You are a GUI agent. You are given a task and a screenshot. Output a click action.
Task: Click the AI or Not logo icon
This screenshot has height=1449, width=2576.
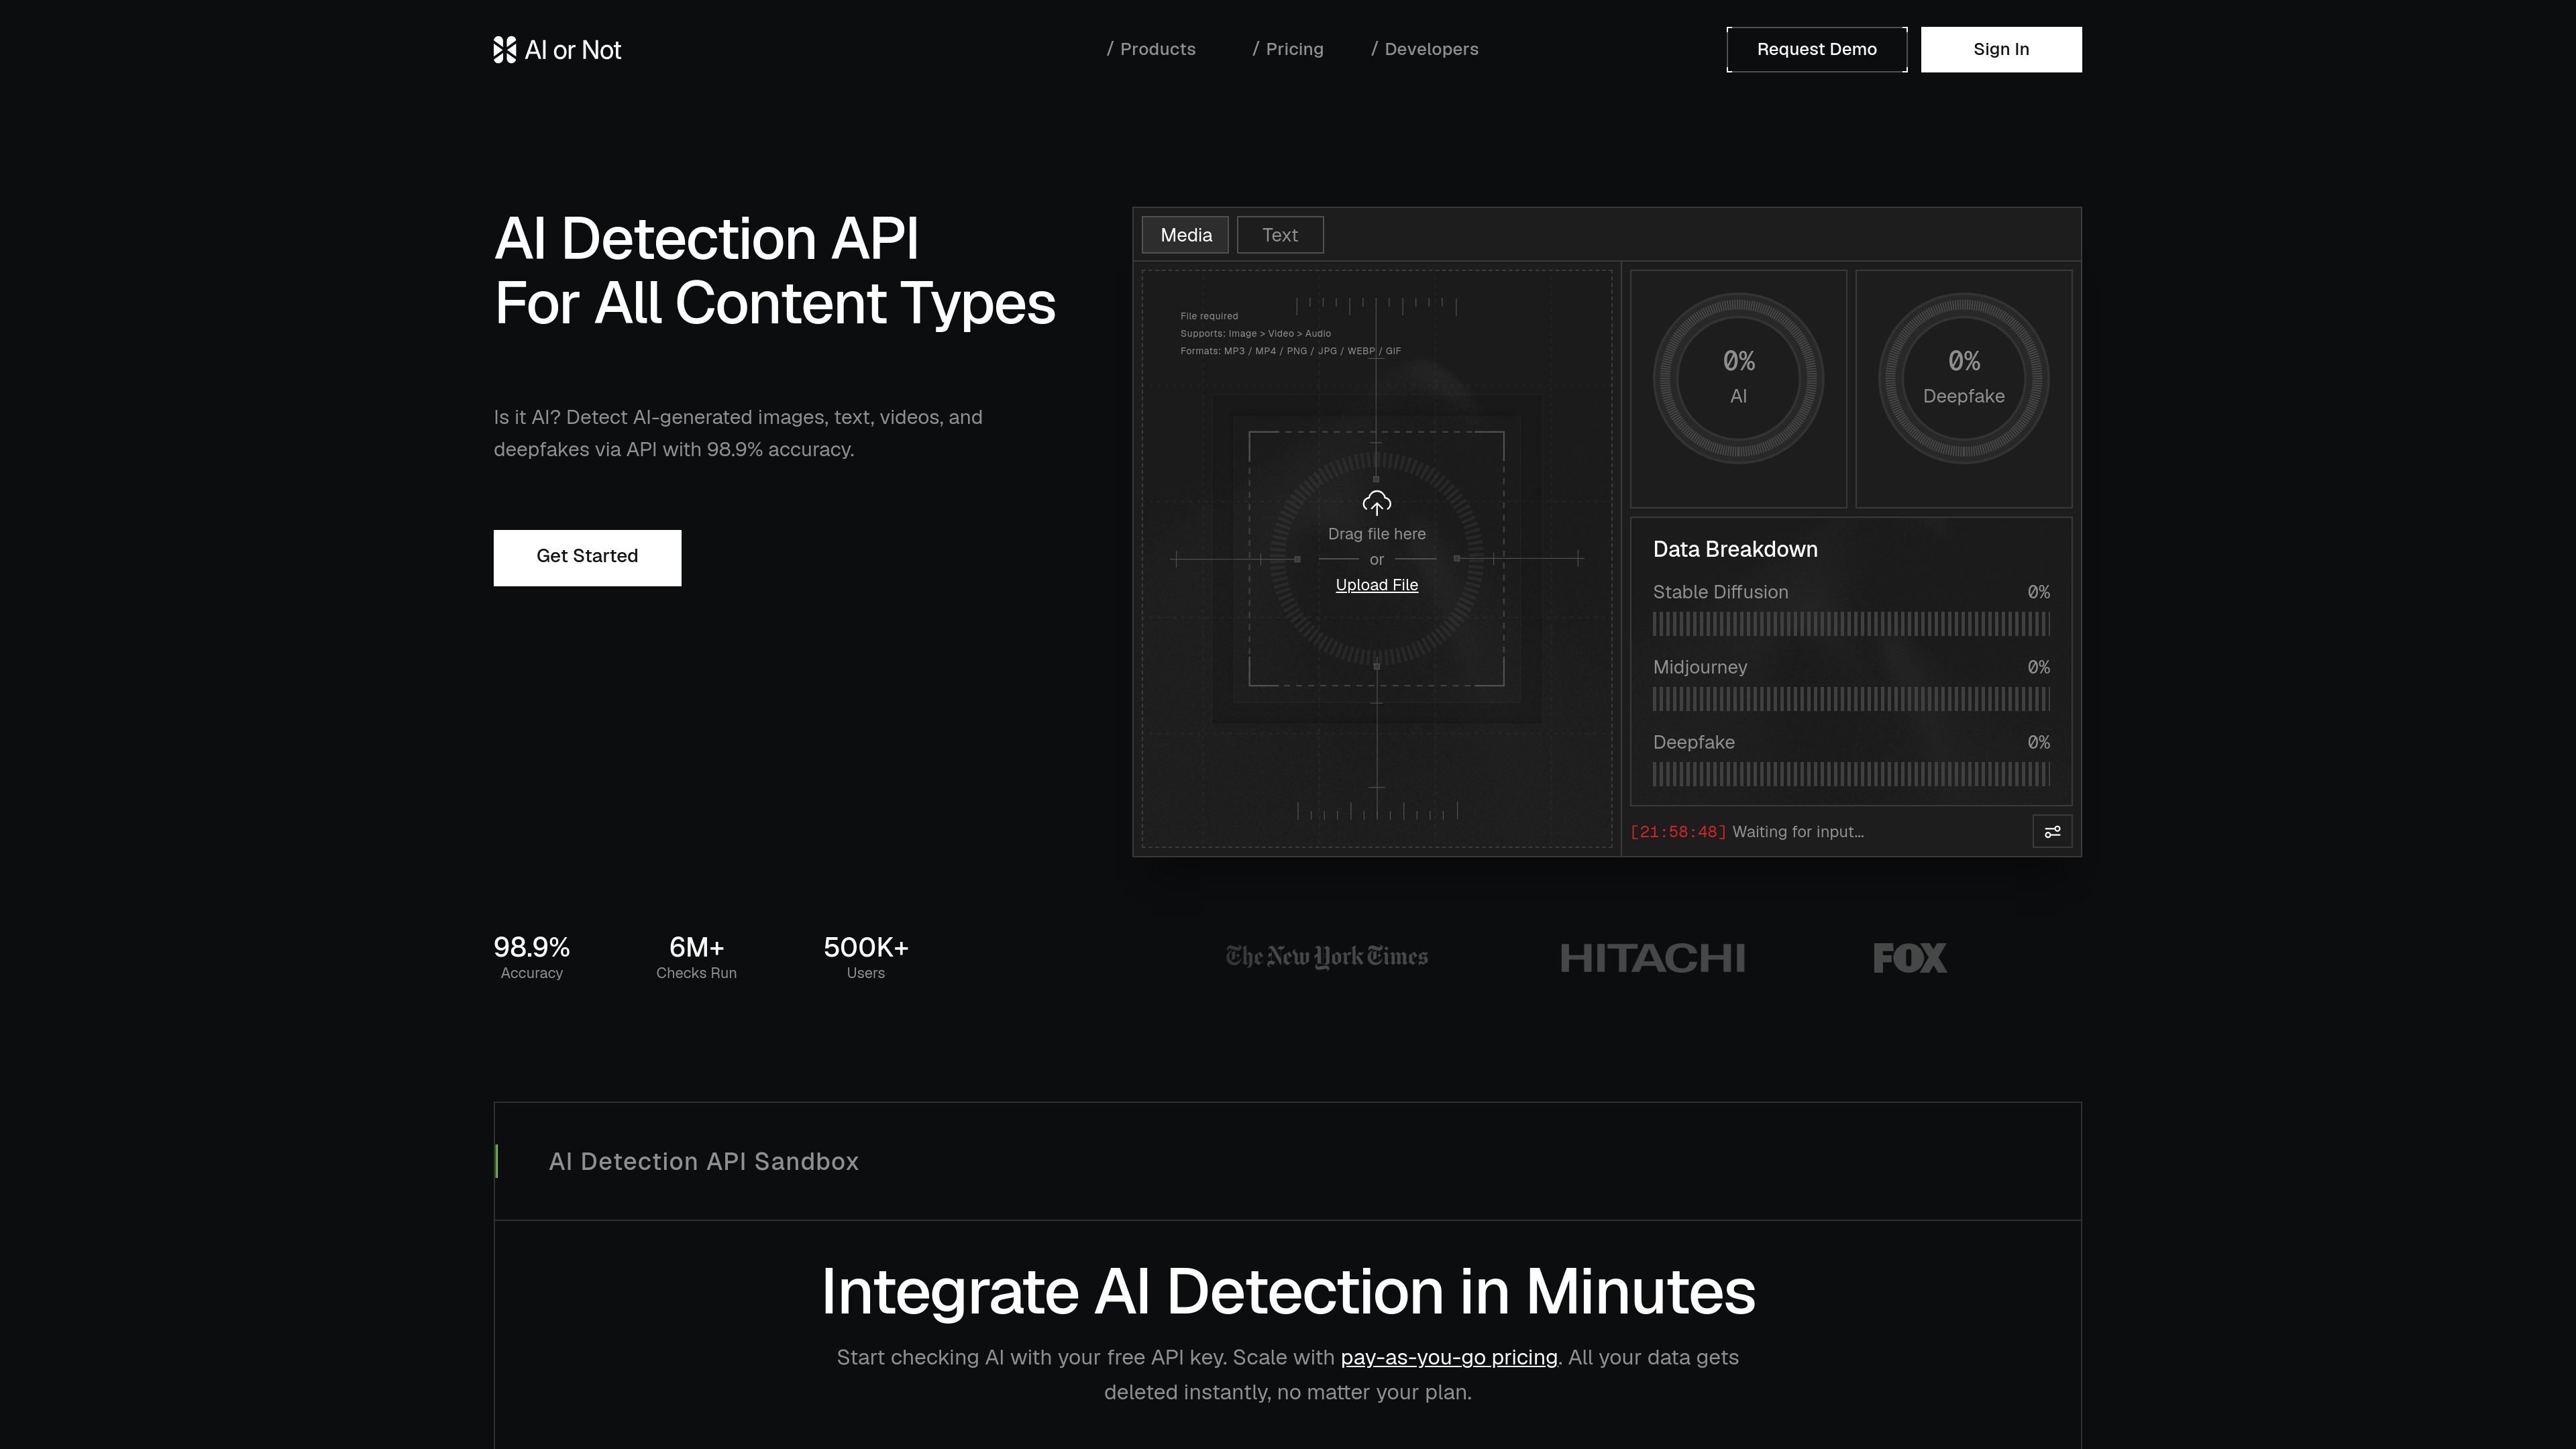click(x=505, y=49)
